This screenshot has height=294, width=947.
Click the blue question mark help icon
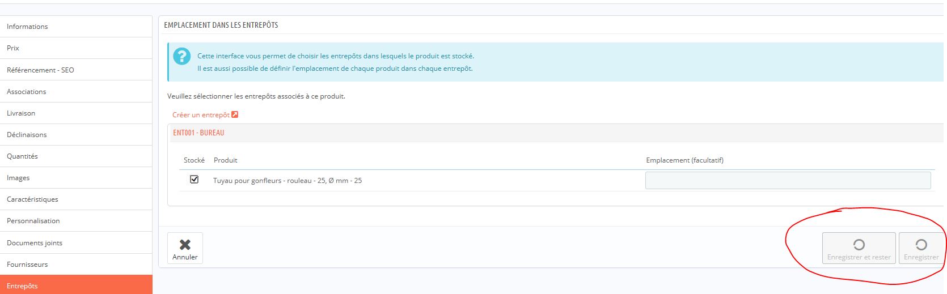coord(181,56)
